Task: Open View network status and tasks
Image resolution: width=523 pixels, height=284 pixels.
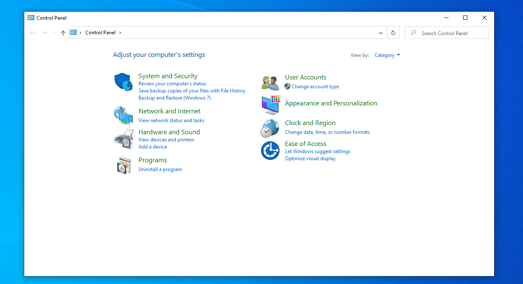Action: (x=171, y=120)
